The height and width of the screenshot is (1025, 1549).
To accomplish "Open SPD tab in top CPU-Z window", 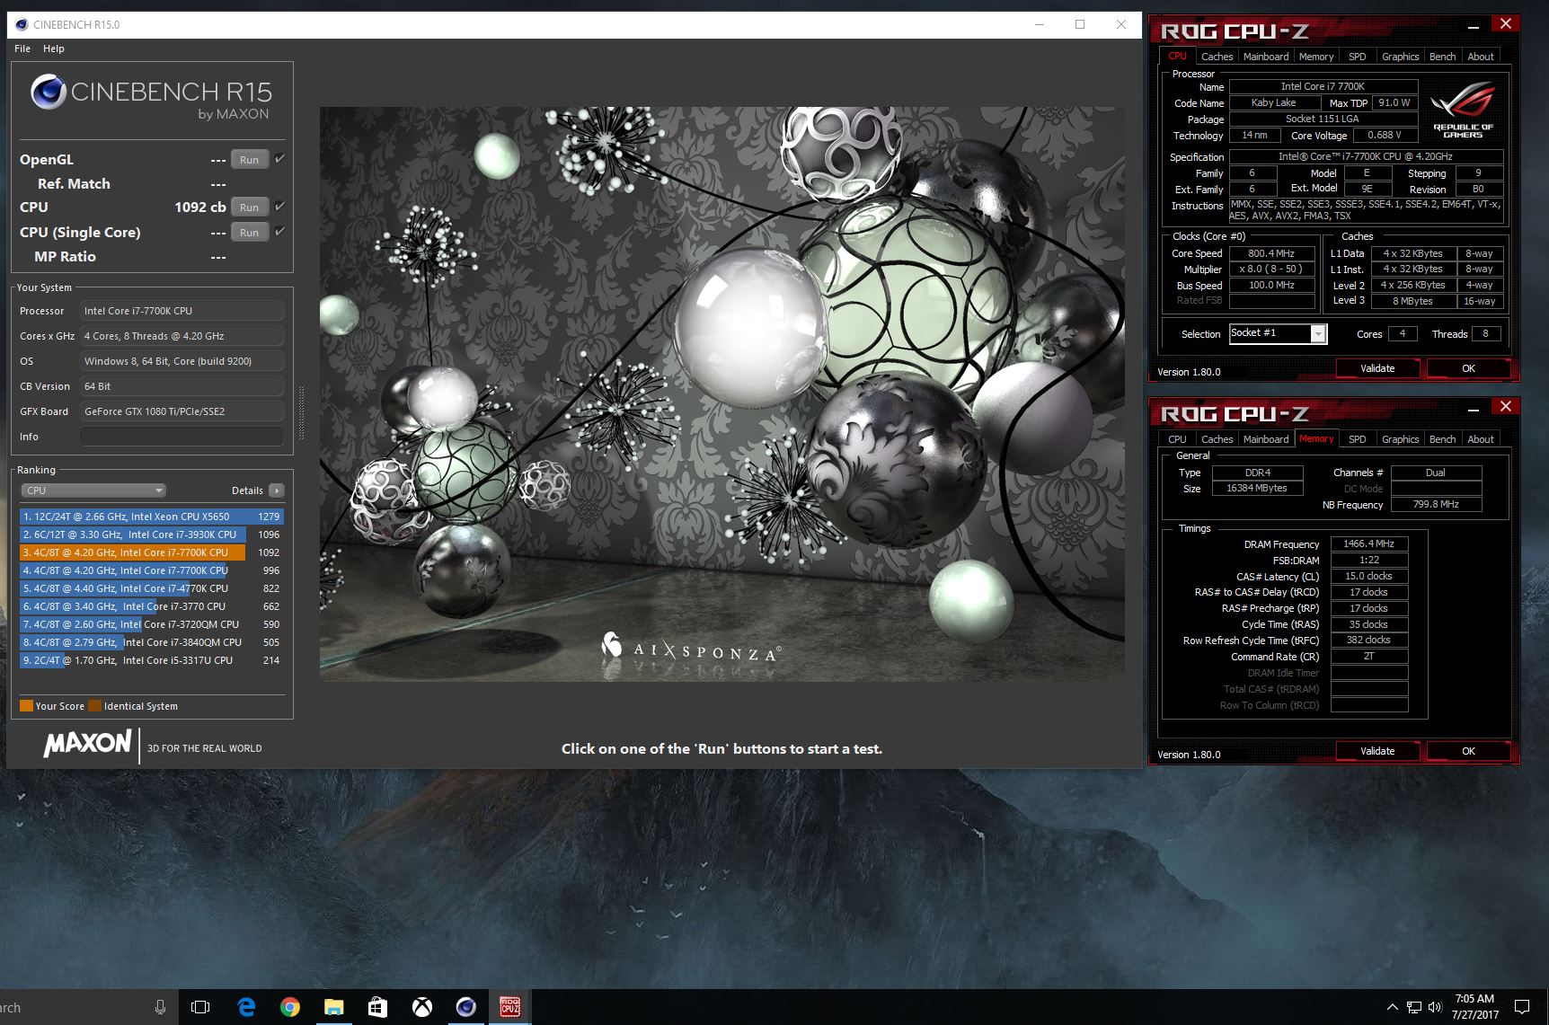I will click(1357, 57).
